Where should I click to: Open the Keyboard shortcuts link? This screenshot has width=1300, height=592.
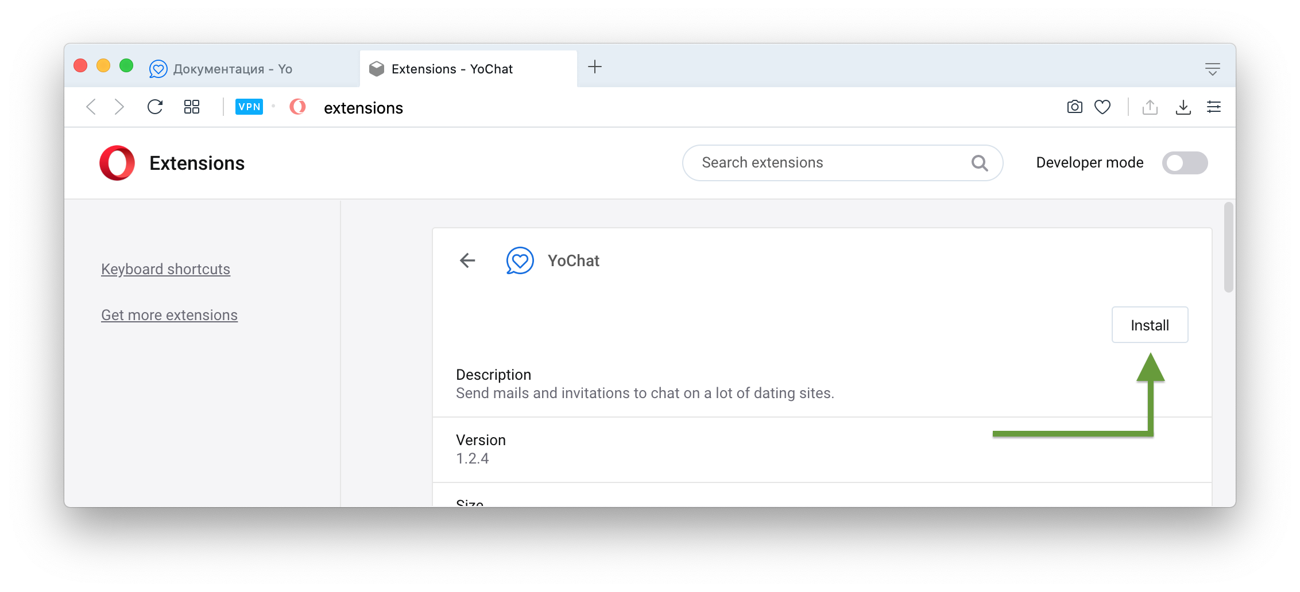coord(165,269)
